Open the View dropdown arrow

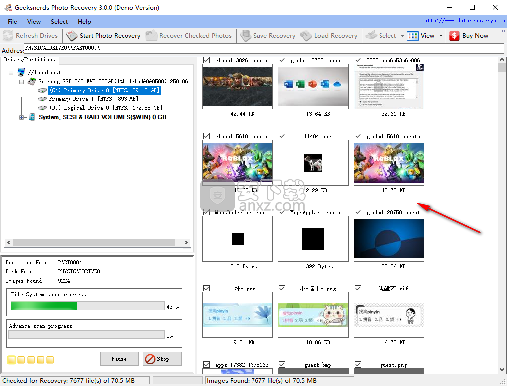coord(441,36)
